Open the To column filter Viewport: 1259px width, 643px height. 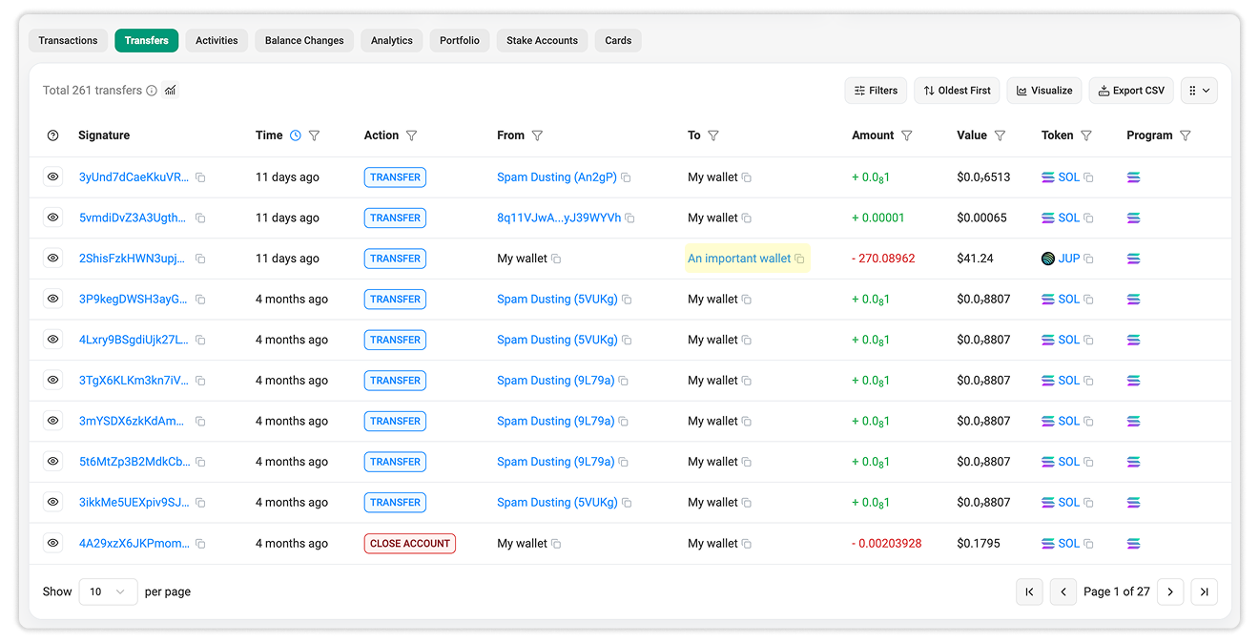[x=713, y=135]
